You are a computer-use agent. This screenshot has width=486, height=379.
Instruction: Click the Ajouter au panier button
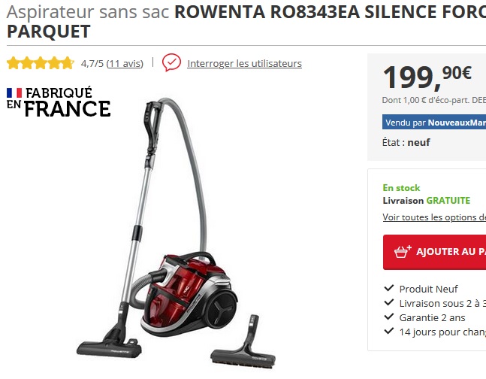(x=435, y=252)
